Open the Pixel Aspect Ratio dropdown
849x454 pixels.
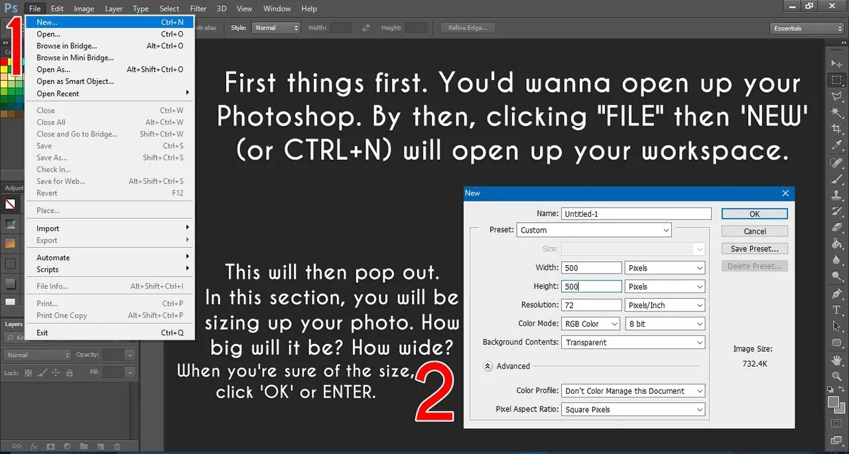point(633,410)
